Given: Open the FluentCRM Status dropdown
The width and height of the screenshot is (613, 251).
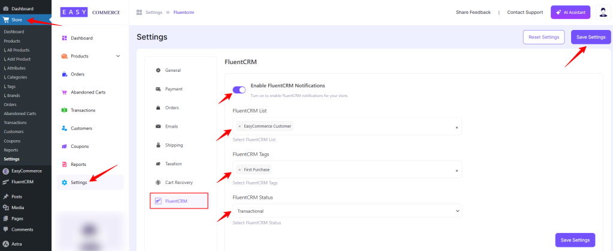Looking at the screenshot, I should click(x=347, y=211).
